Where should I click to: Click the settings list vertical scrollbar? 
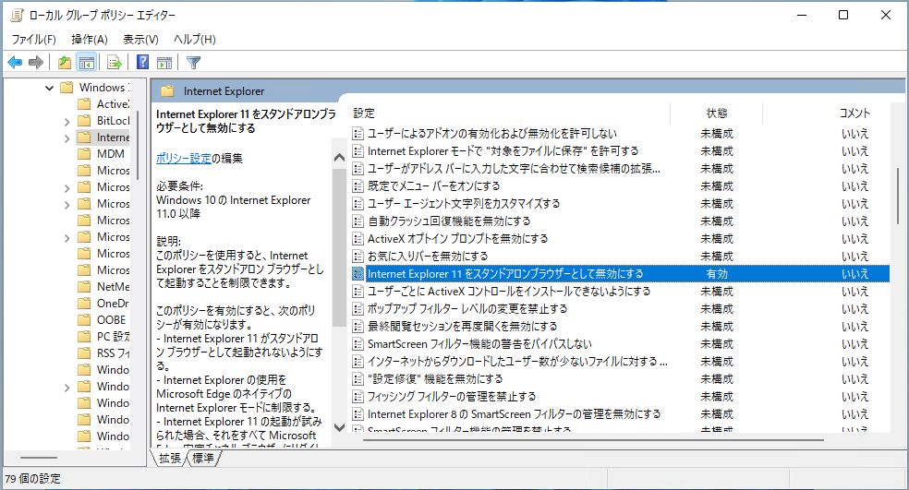point(897,197)
